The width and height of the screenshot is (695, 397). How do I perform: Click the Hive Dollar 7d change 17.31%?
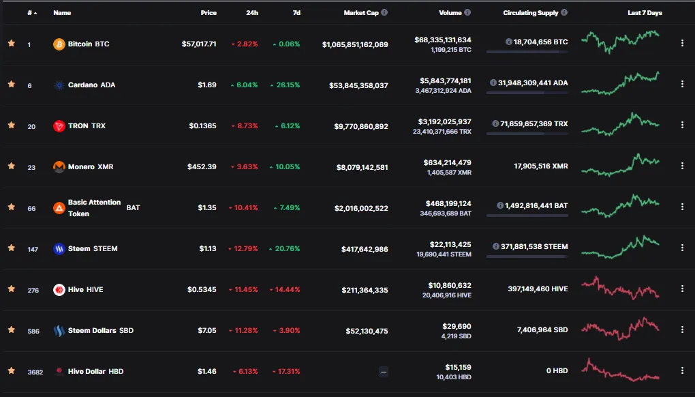tap(286, 371)
